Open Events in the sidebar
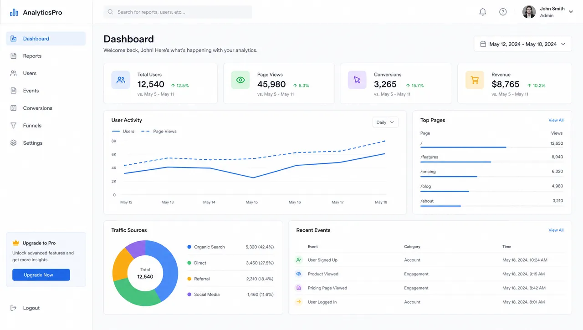This screenshot has height=330, width=583. (x=46, y=91)
